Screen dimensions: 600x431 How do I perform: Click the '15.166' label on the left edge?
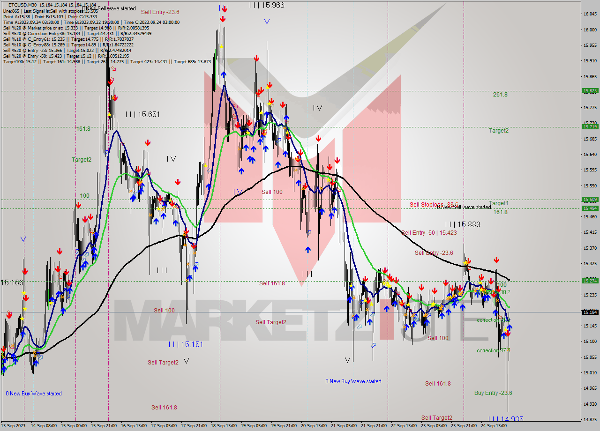tap(12, 283)
